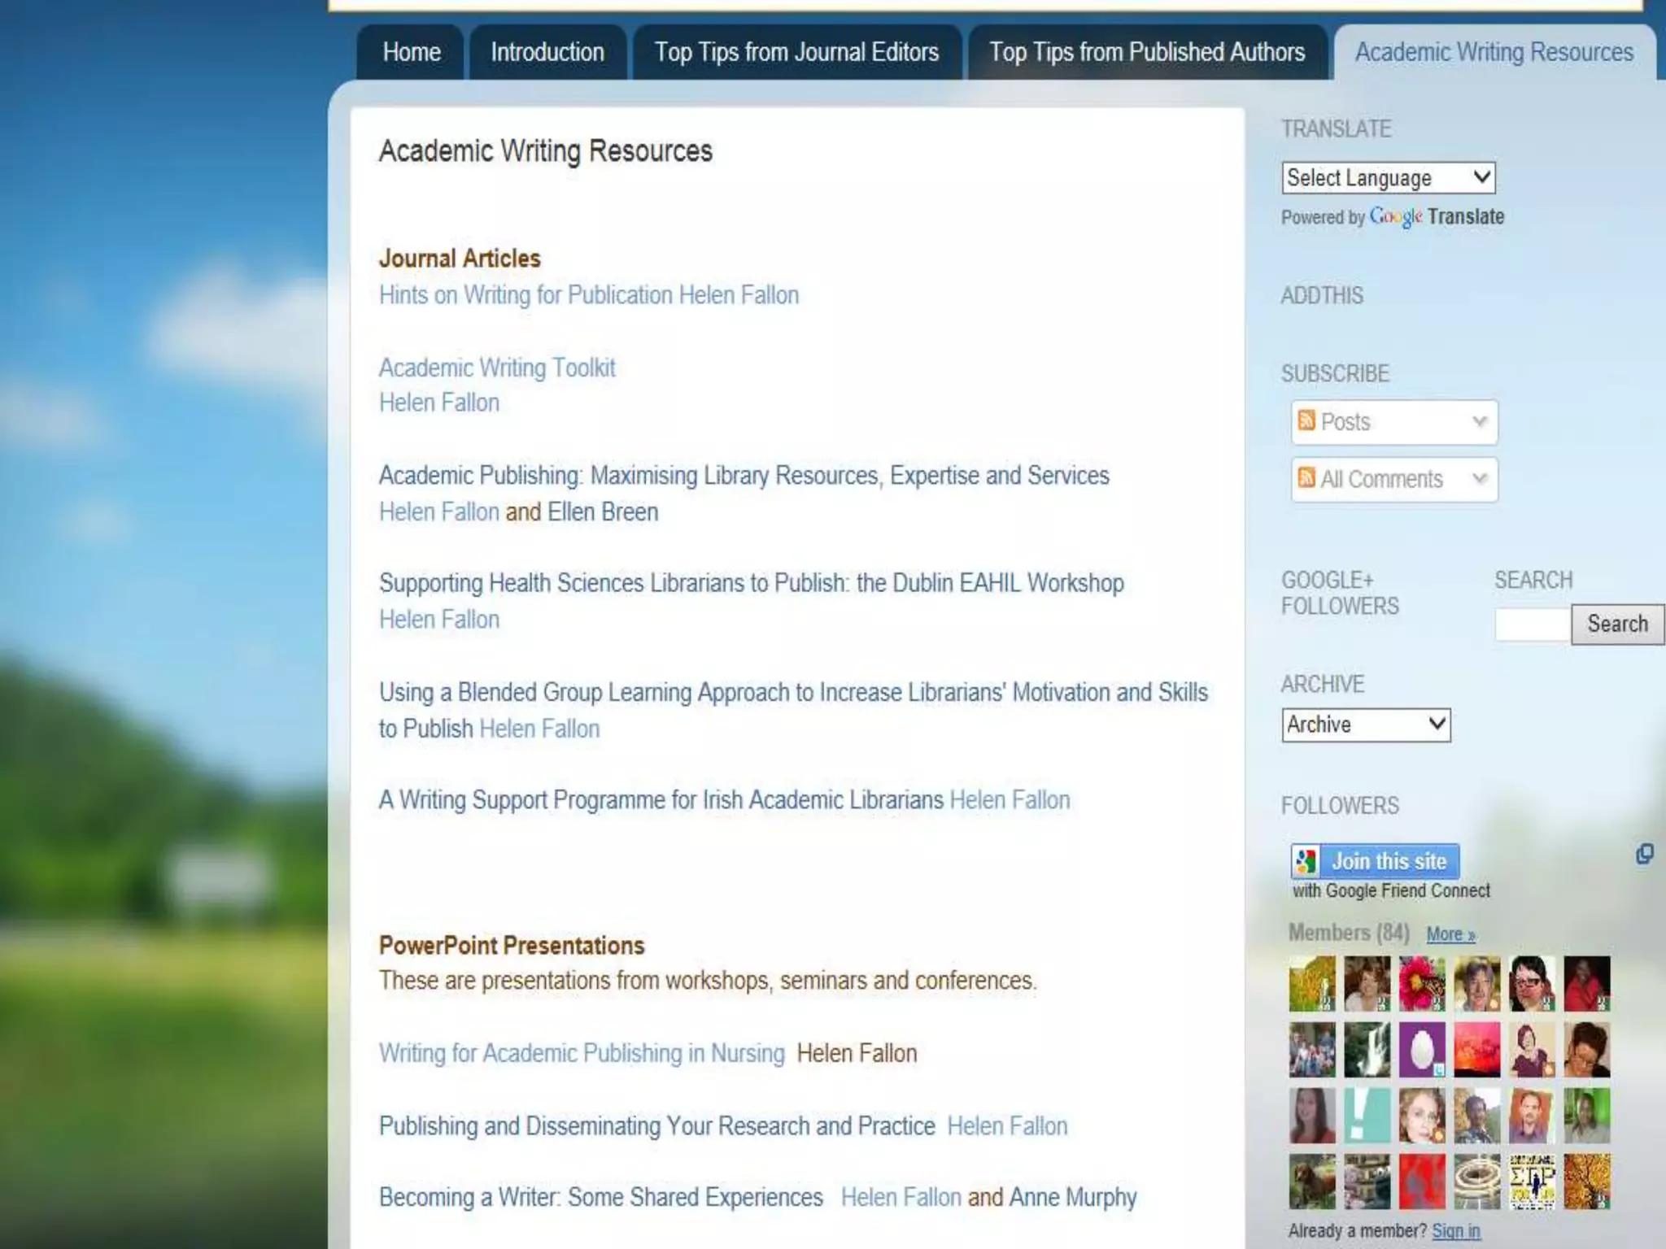Click the Posts RSS feed icon
The image size is (1666, 1249).
pos(1306,420)
